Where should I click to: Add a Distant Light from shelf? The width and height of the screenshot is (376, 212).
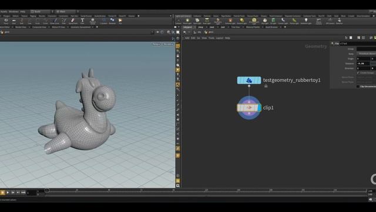241,21
